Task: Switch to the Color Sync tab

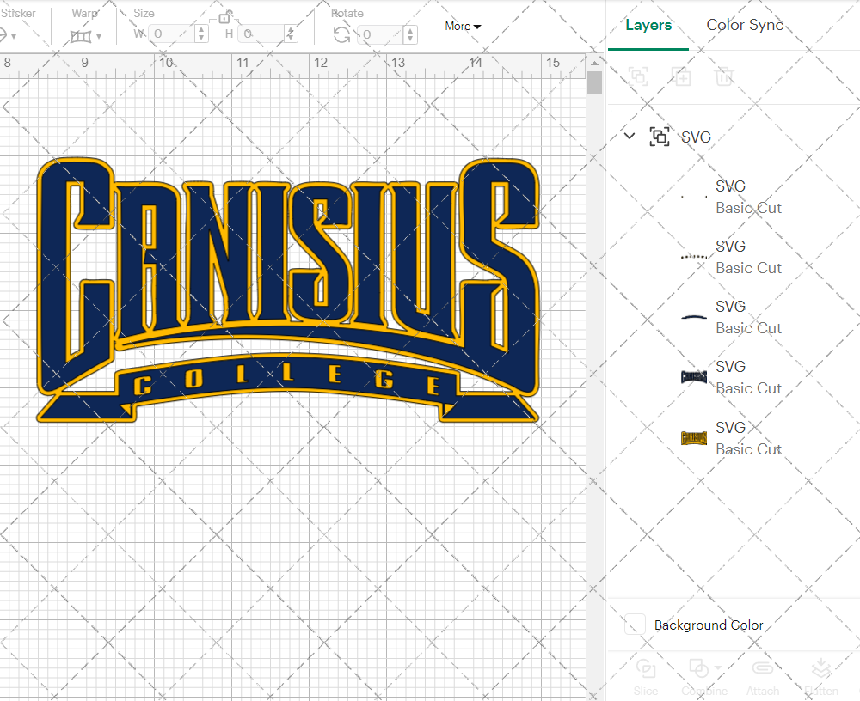Action: (x=745, y=25)
